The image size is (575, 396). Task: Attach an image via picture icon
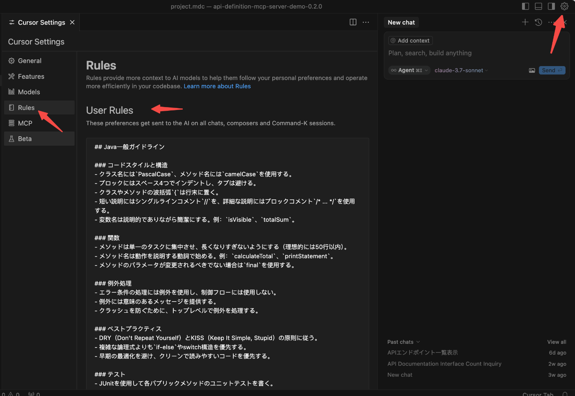[x=532, y=70]
